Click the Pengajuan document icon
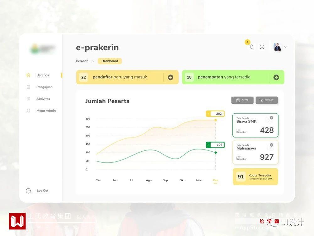The image size is (314, 236). 29,87
